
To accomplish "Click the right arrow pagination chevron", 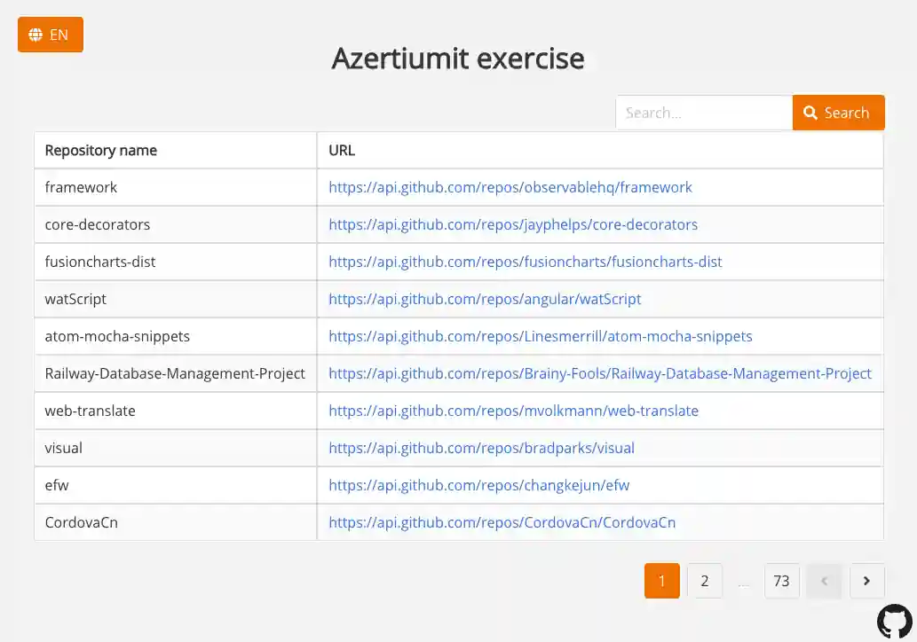I will coord(867,581).
